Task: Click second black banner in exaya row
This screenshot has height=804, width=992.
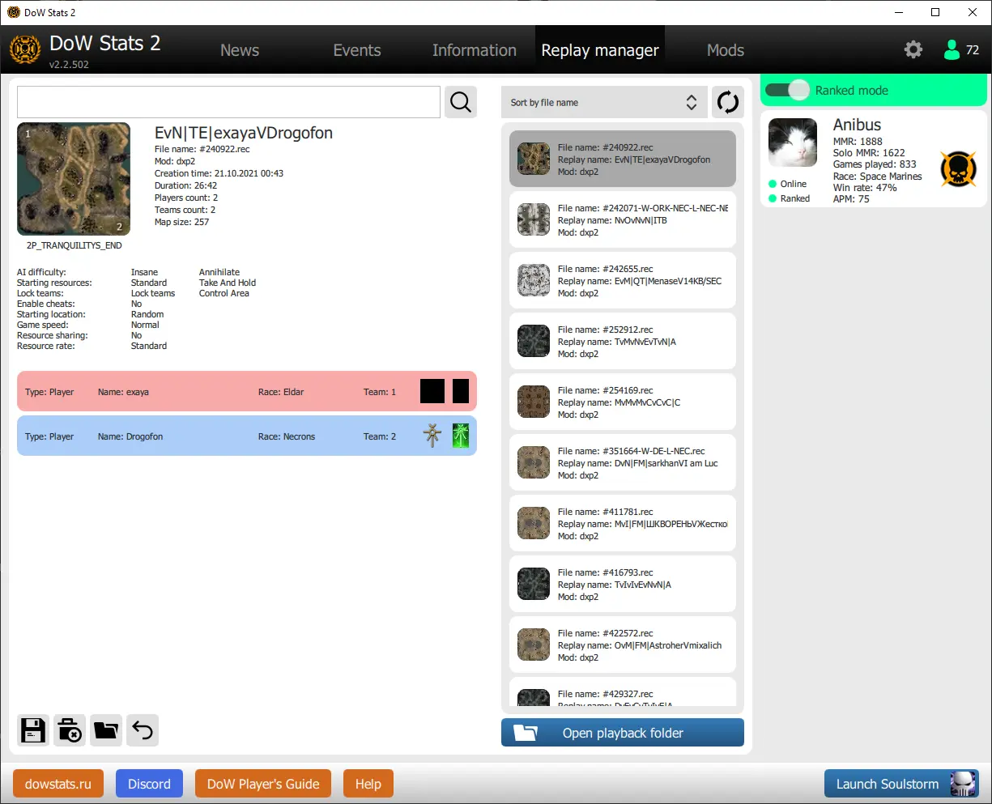Action: pyautogui.click(x=461, y=391)
